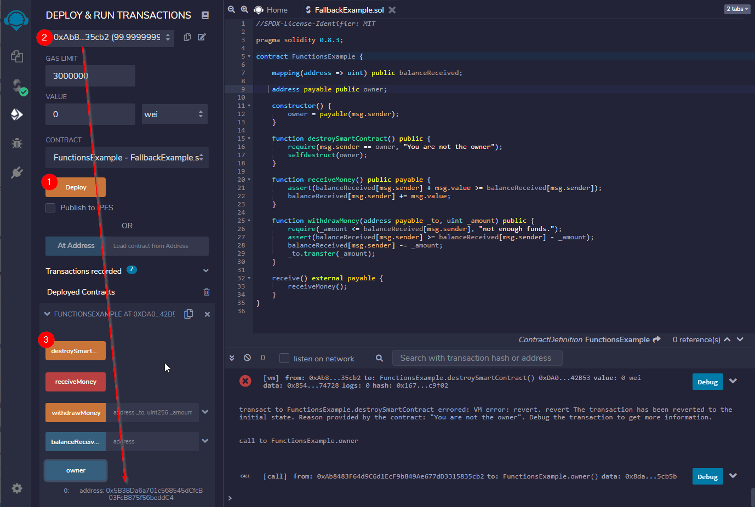Click the receiveMoney button

(76, 382)
